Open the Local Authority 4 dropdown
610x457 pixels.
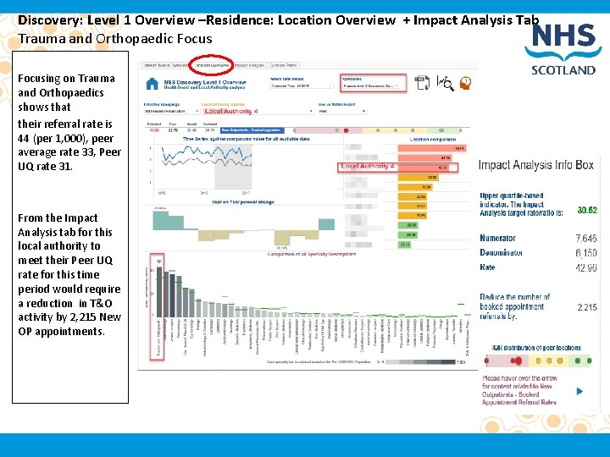click(258, 111)
